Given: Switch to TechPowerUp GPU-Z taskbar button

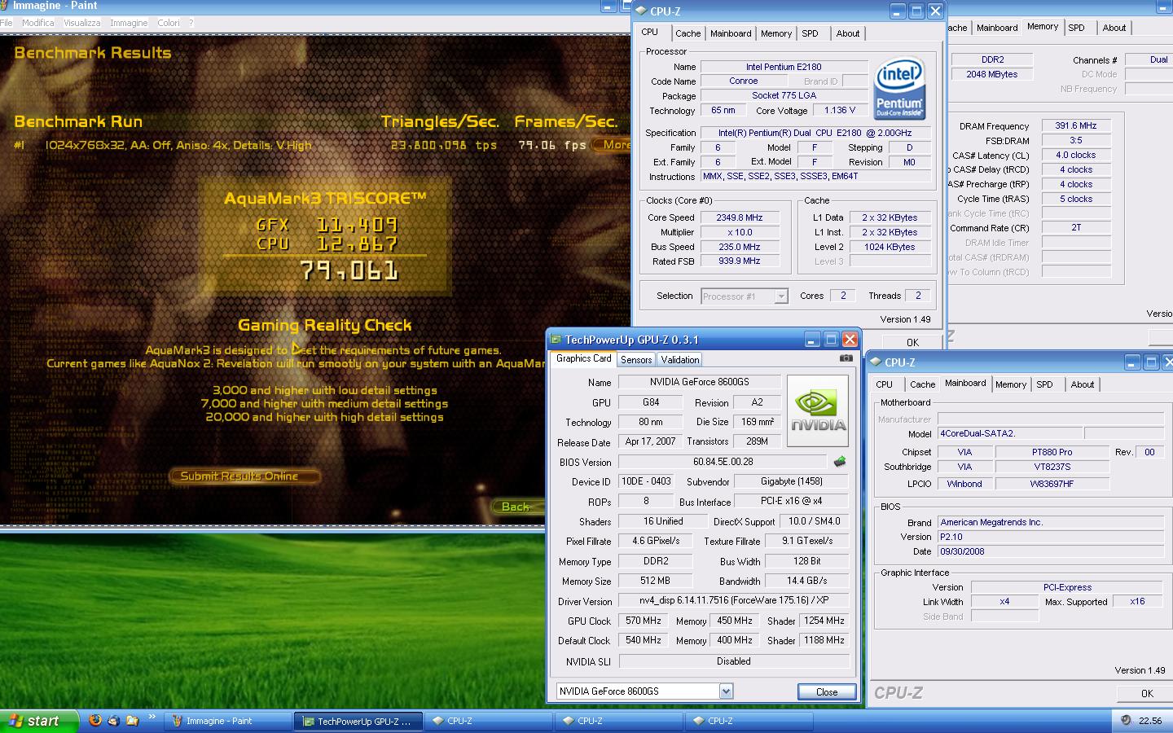Looking at the screenshot, I should click(x=359, y=721).
